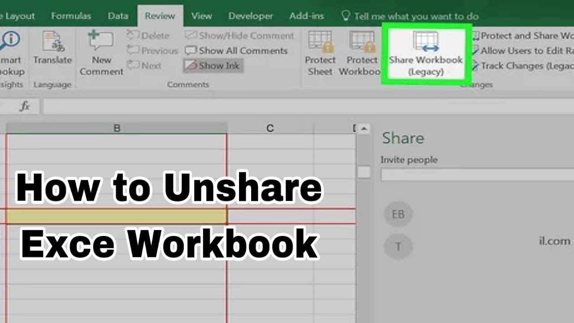Go to the Previous comment
Image resolution: width=574 pixels, height=323 pixels.
152,51
